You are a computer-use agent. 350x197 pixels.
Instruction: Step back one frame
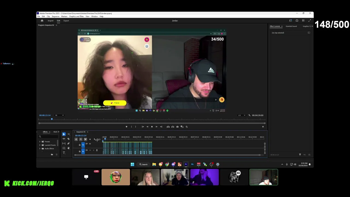point(147,127)
